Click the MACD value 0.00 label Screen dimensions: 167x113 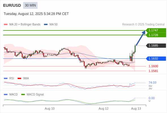(151, 98)
